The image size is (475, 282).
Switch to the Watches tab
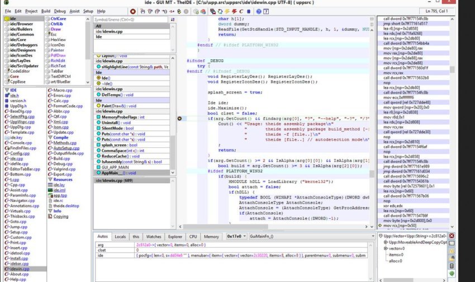pos(154,237)
